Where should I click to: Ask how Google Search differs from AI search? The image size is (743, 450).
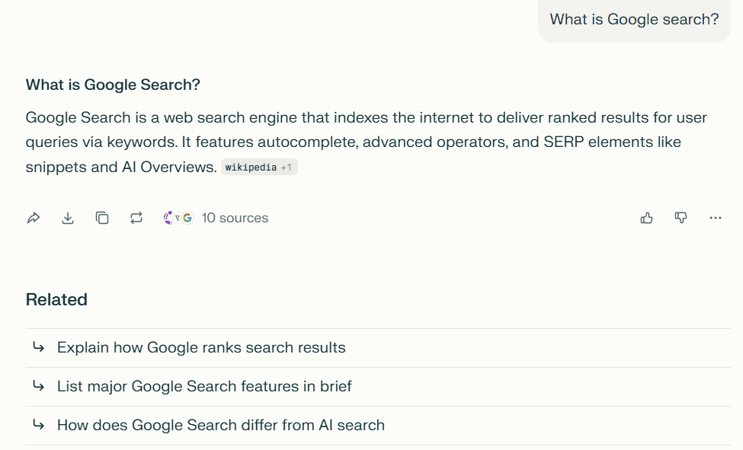point(219,425)
